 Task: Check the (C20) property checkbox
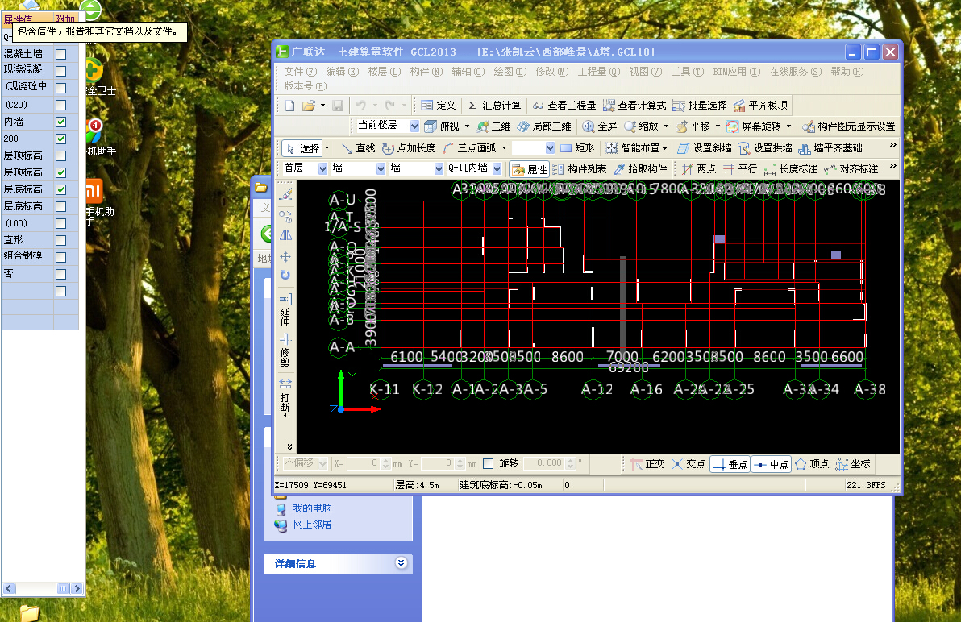60,106
